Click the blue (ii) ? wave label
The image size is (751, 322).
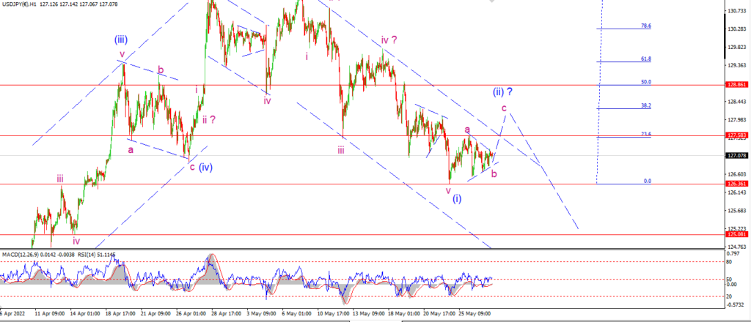pyautogui.click(x=503, y=91)
